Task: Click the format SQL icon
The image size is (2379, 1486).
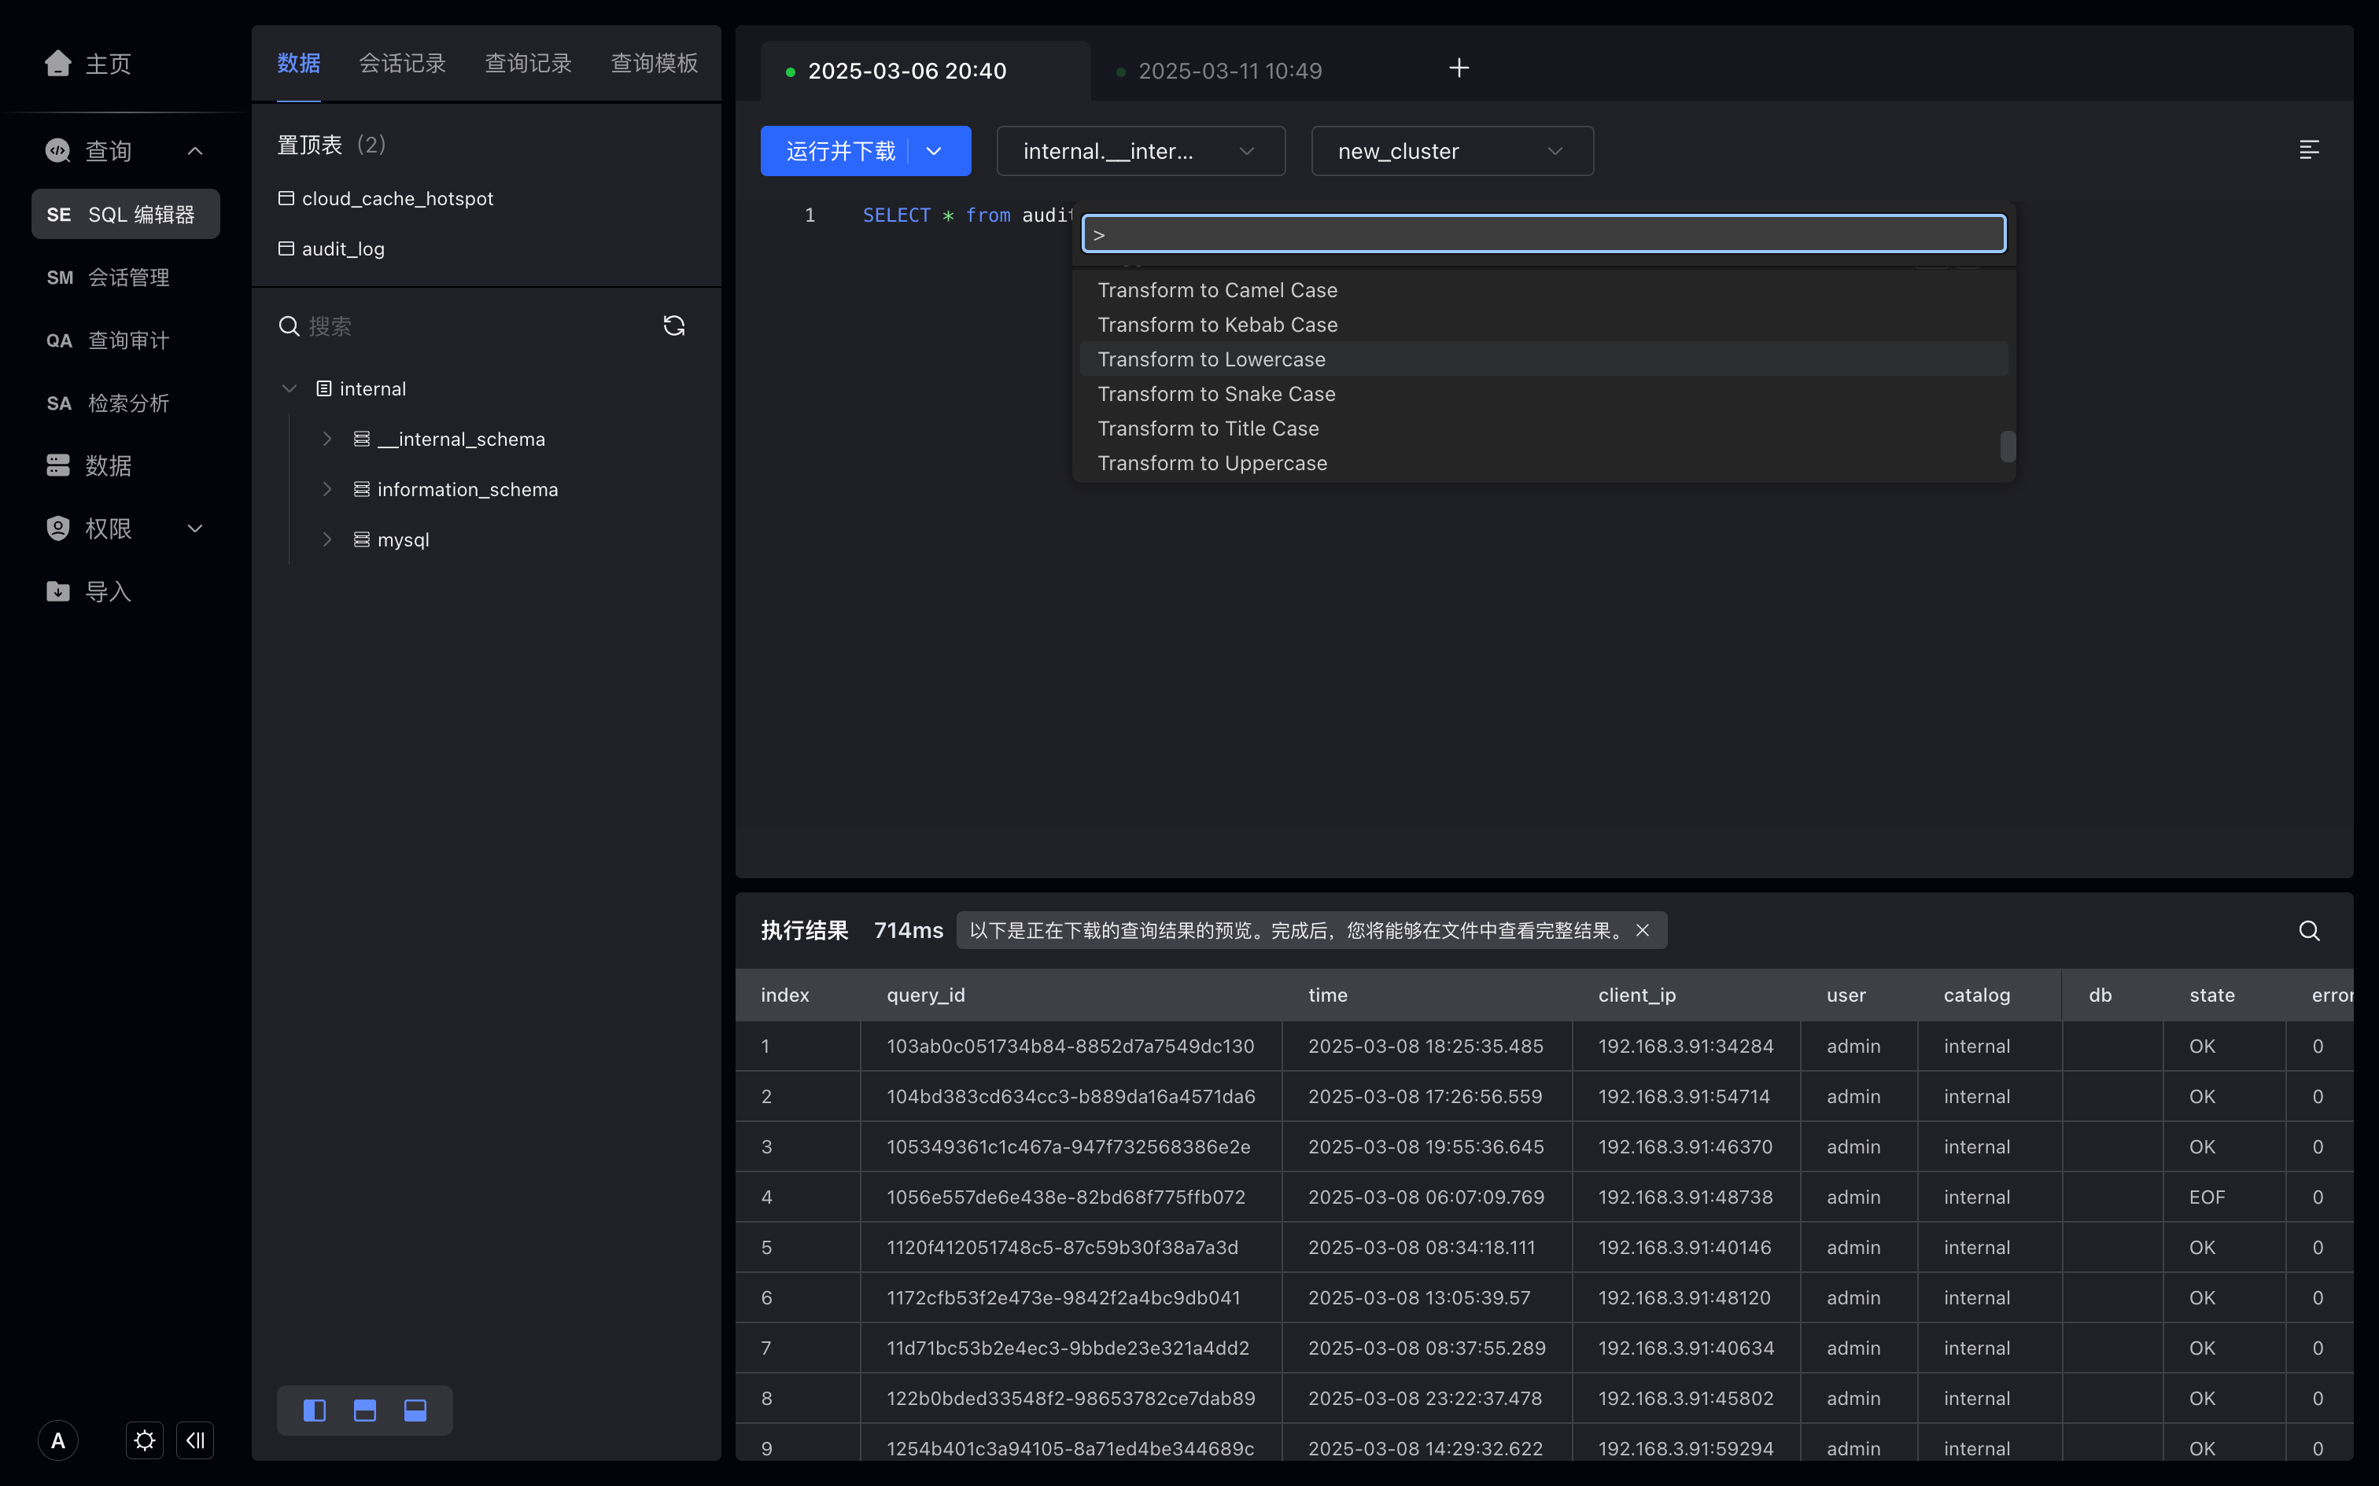Action: [2309, 149]
